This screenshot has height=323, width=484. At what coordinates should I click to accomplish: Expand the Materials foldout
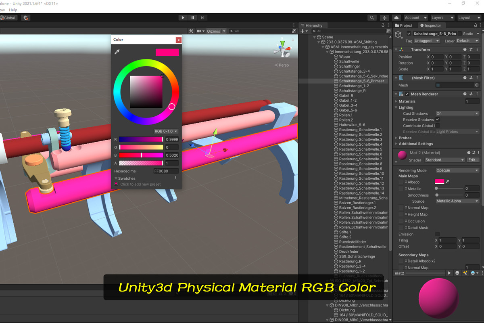pos(396,101)
